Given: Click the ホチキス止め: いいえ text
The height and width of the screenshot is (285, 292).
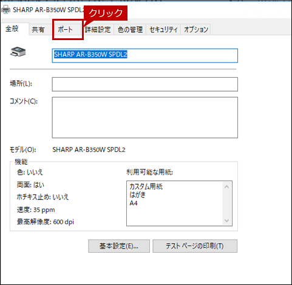Looking at the screenshot, I should 42,197.
